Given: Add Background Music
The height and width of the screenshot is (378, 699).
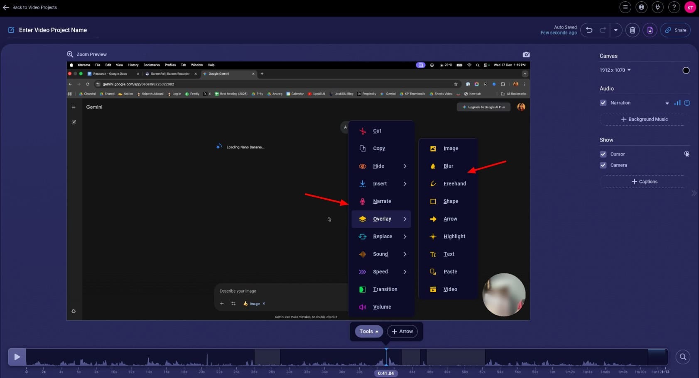Looking at the screenshot, I should 644,119.
